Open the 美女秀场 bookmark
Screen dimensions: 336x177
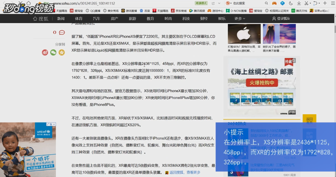coord(111,11)
